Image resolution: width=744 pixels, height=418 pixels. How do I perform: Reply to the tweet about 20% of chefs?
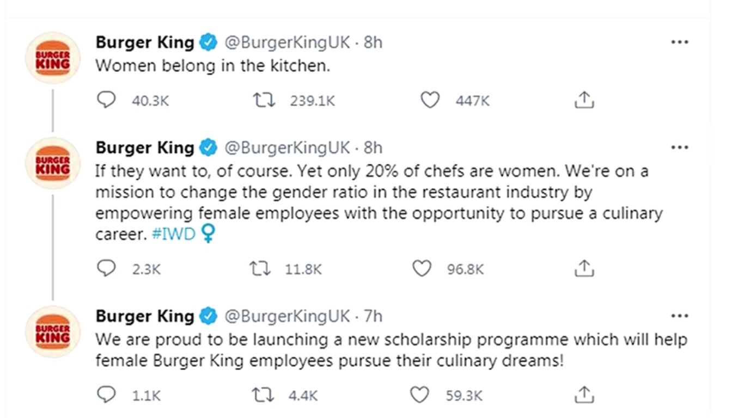click(106, 269)
